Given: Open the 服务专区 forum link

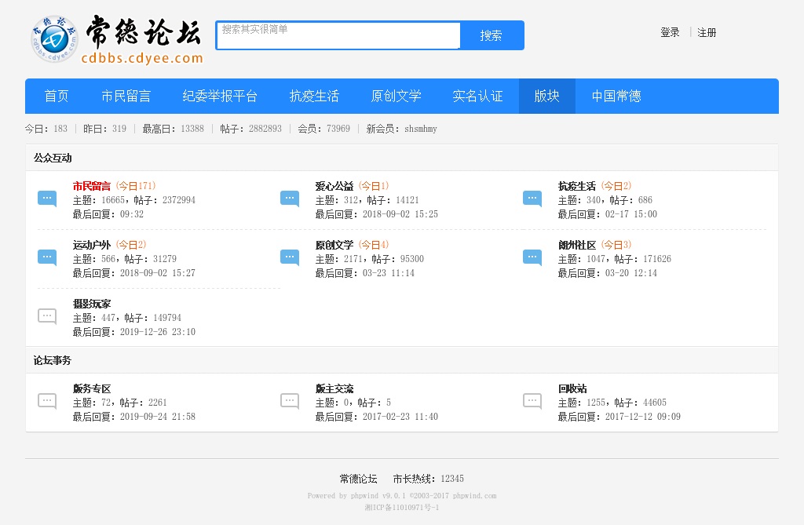Looking at the screenshot, I should (92, 388).
